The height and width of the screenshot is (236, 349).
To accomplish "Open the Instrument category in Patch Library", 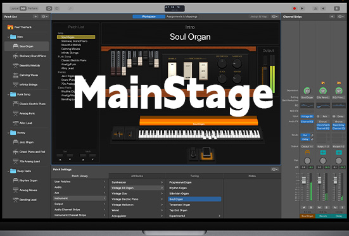I will pos(80,198).
